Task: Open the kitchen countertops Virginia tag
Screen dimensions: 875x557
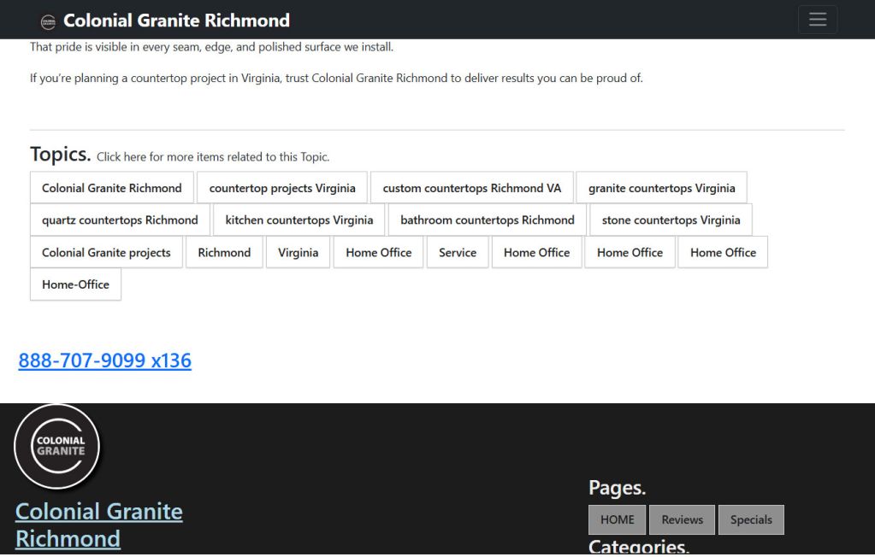Action: pyautogui.click(x=299, y=220)
